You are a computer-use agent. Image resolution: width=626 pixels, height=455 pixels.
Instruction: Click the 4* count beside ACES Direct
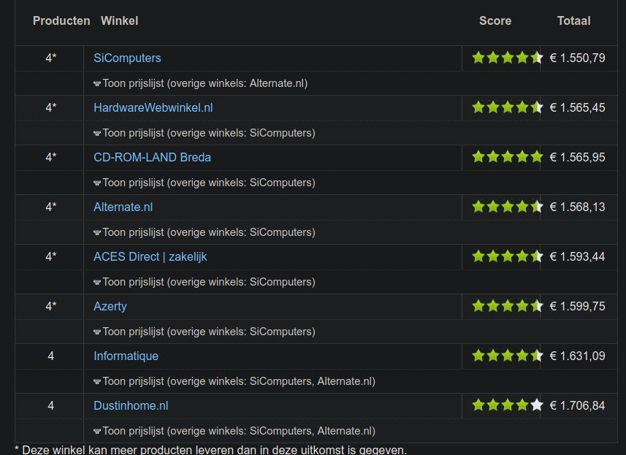[50, 256]
